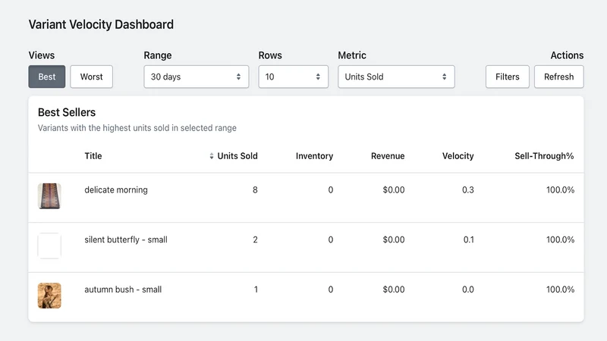607x341 pixels.
Task: Click the Velocity column header
Action: pos(458,156)
